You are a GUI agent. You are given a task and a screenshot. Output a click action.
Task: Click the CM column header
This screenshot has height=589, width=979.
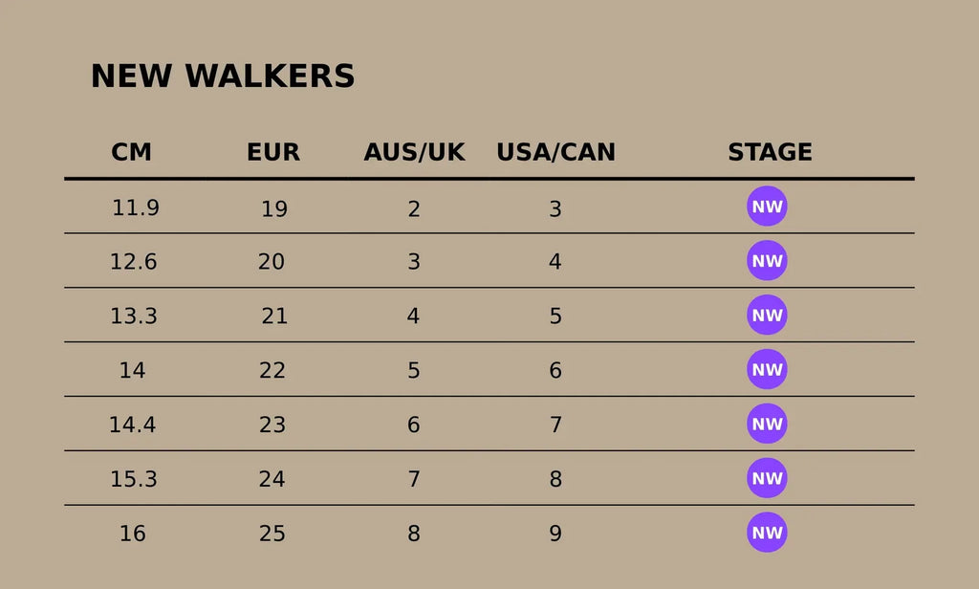(x=131, y=152)
